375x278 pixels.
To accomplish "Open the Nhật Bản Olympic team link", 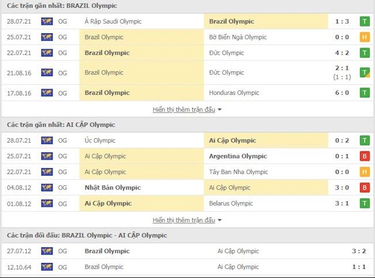I will tap(107, 188).
